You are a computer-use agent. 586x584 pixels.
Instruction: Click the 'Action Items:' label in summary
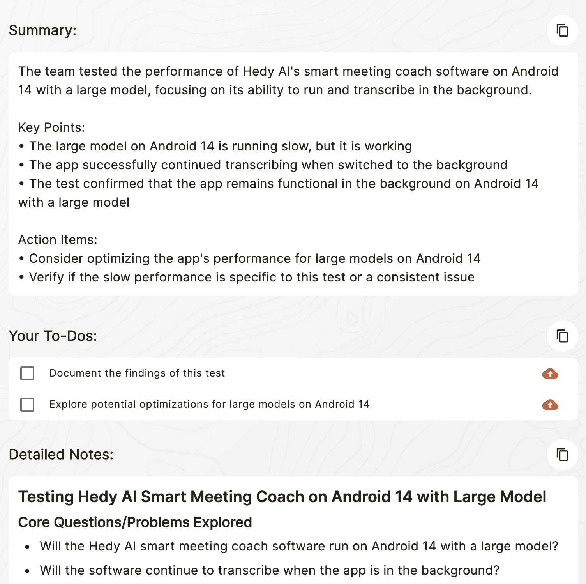click(x=58, y=240)
